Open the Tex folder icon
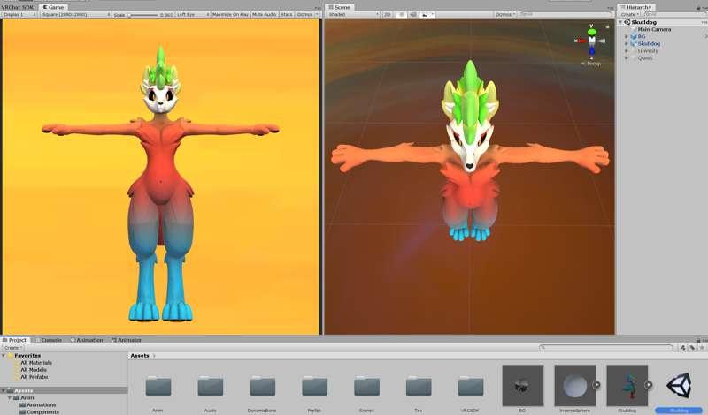Screen dimensions: 708x415 point(419,387)
